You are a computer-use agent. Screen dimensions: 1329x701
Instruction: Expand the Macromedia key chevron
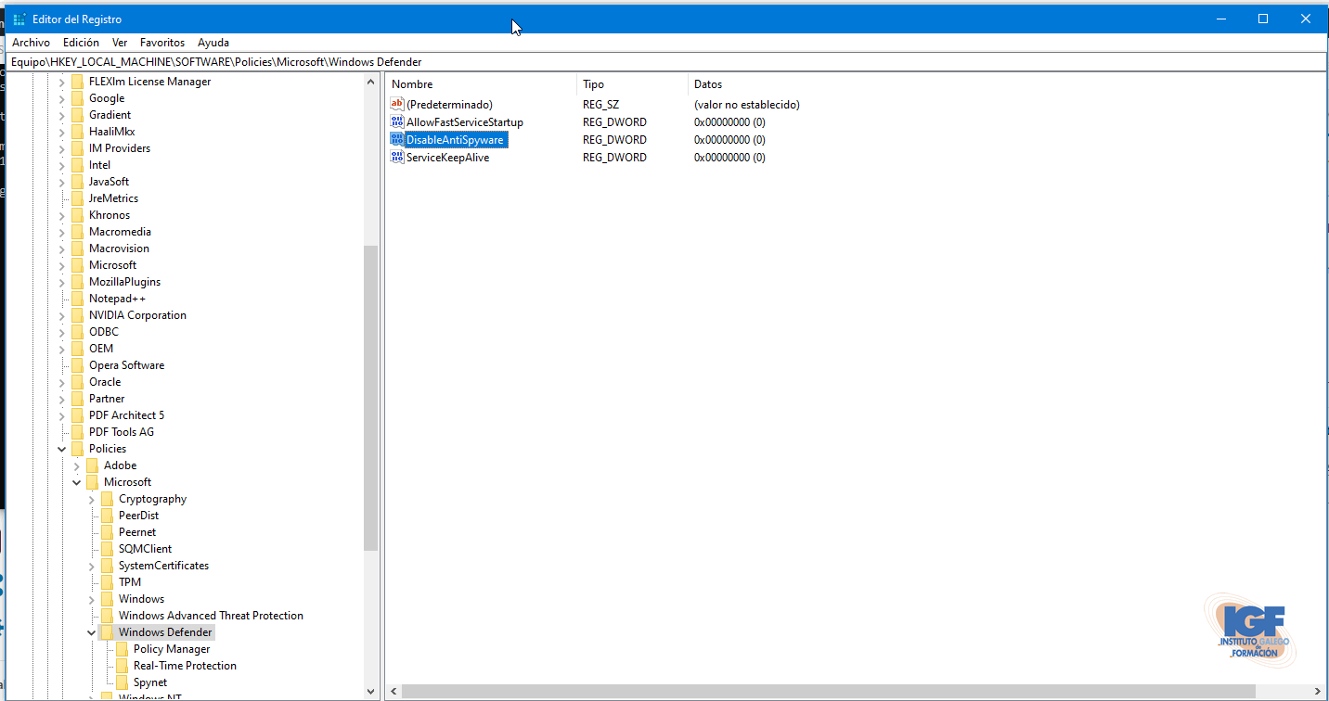coord(62,232)
